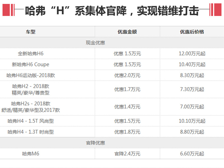This screenshot has height=168, width=224.
Task: Click the 12.00万元起 price cell
Action: pyautogui.click(x=192, y=53)
